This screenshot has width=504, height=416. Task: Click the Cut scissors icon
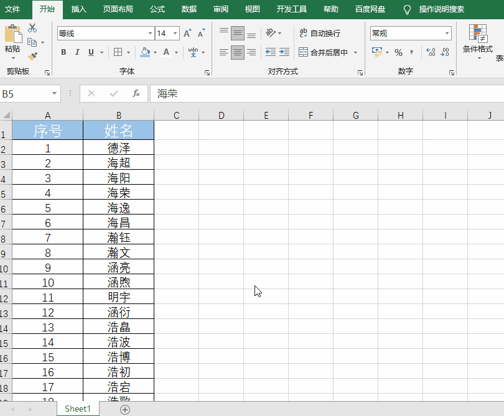click(32, 28)
